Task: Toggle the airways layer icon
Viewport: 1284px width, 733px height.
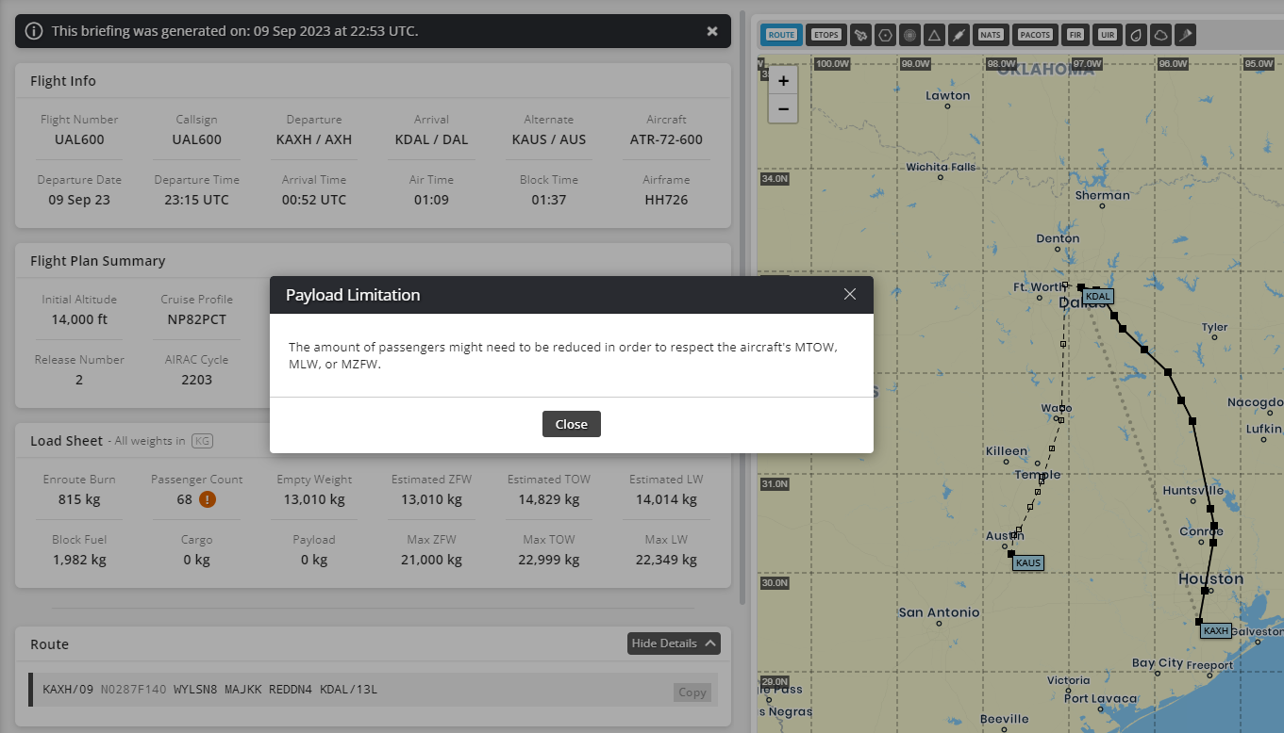Action: pos(959,35)
